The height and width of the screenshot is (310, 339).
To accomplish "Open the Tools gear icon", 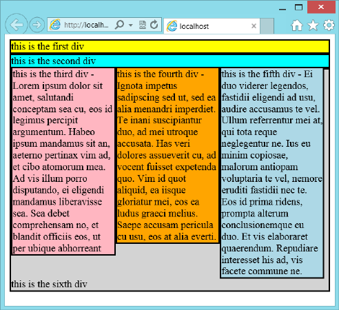I will coord(329,25).
